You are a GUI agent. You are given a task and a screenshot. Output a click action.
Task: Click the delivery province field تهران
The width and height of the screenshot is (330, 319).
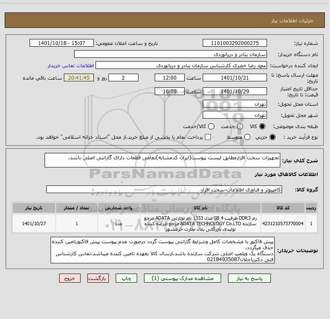235,104
